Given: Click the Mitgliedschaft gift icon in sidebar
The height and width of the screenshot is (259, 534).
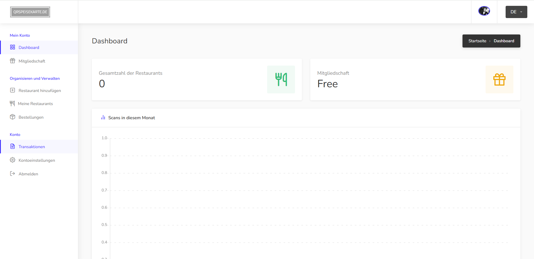Looking at the screenshot, I should 13,61.
